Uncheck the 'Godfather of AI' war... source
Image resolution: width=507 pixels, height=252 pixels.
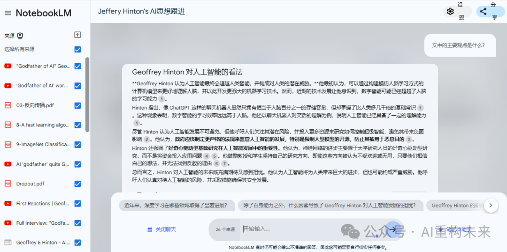[x=77, y=86]
